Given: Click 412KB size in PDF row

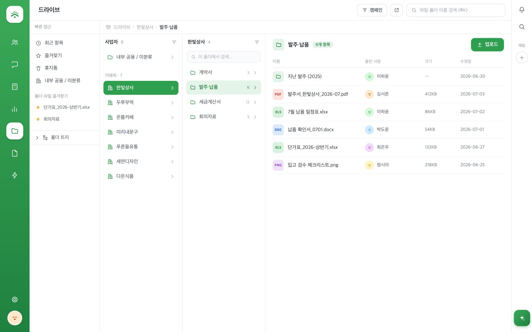Looking at the screenshot, I should pos(431,94).
